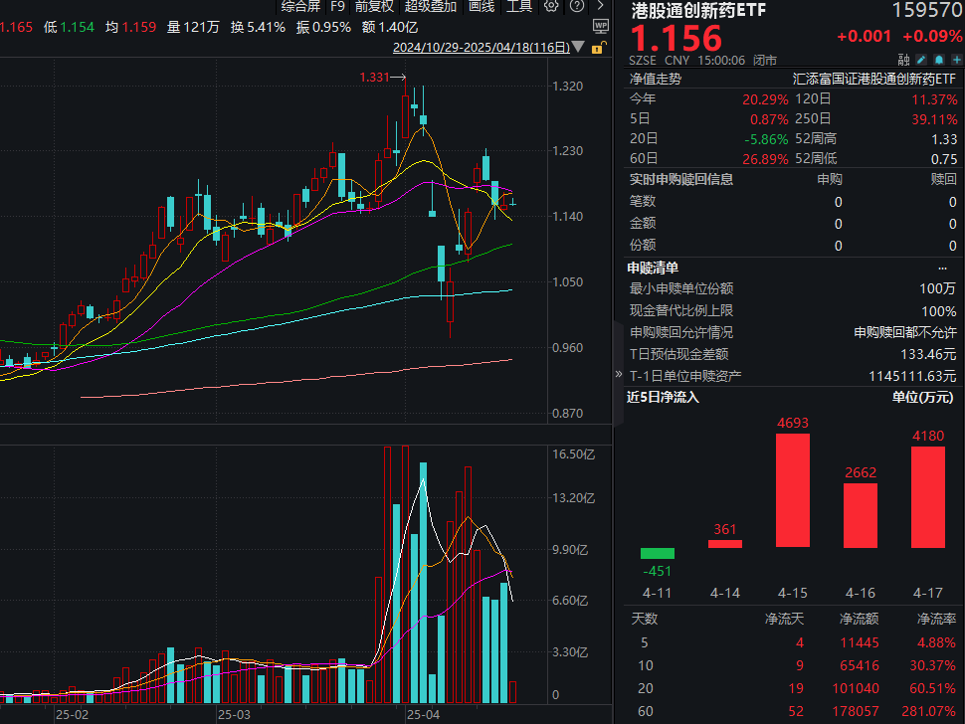Click the 60-day net flow value 178057
Image resolution: width=965 pixels, height=724 pixels.
pos(856,711)
